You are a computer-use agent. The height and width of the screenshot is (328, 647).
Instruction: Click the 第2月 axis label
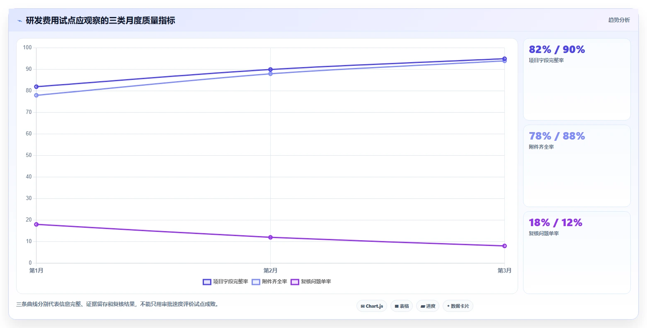270,270
